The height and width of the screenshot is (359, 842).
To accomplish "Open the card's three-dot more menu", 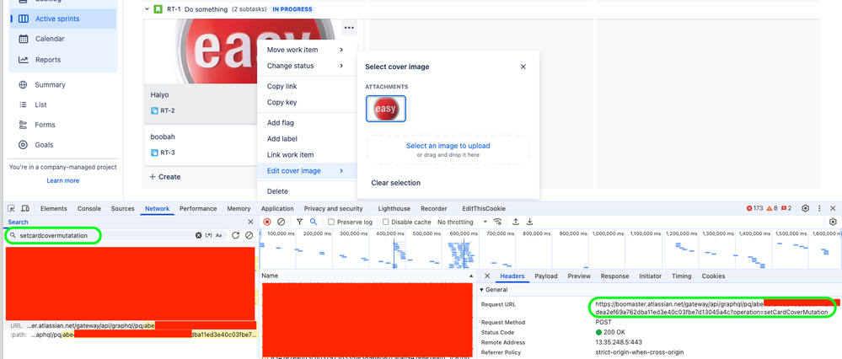I will pyautogui.click(x=349, y=27).
